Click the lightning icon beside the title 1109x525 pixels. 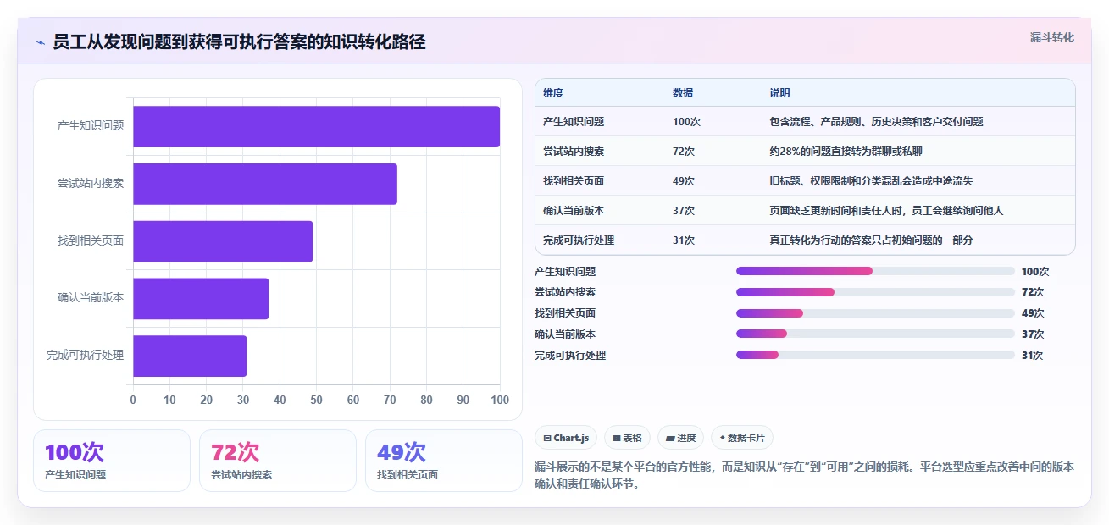click(40, 41)
